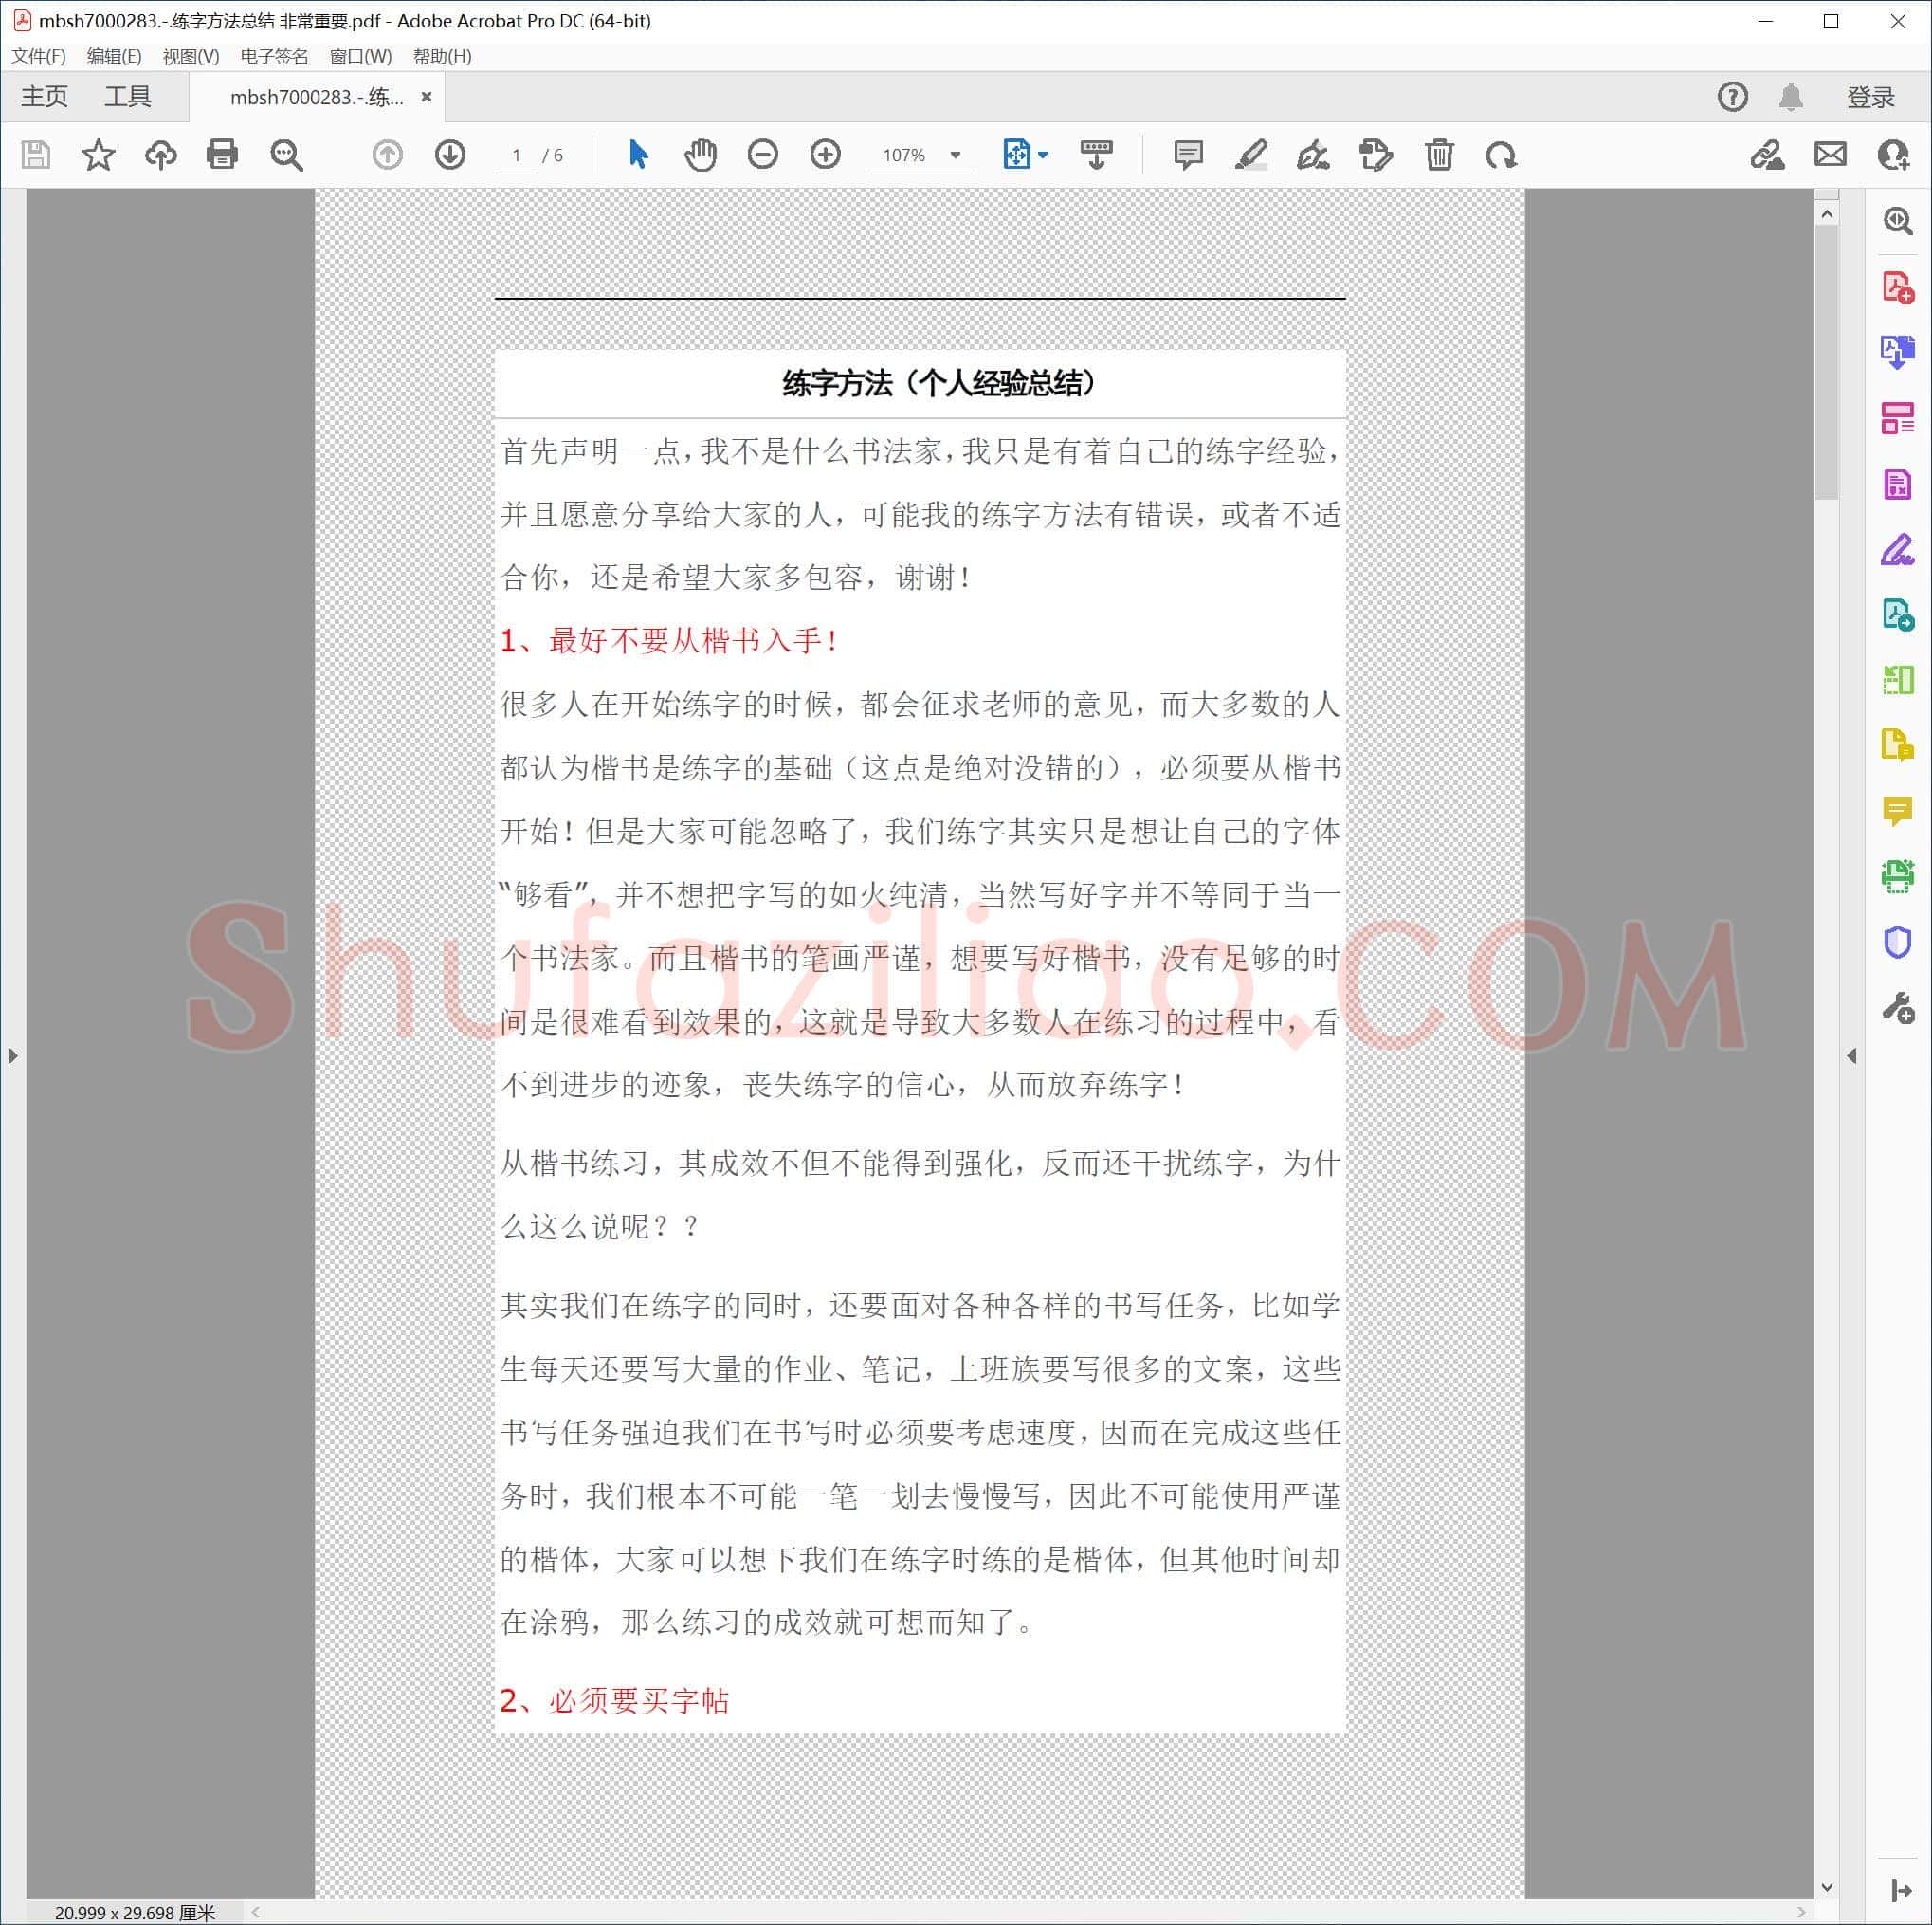The height and width of the screenshot is (1925, 1932).
Task: Collapse the tools pane with bottom-right arrow icon
Action: (x=1901, y=1890)
